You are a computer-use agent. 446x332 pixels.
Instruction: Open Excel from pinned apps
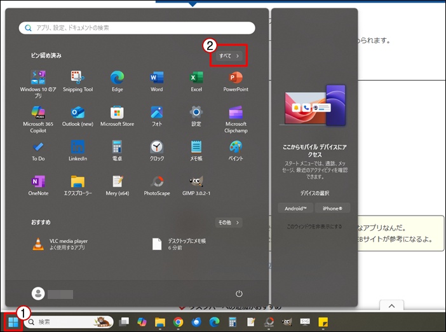click(196, 81)
